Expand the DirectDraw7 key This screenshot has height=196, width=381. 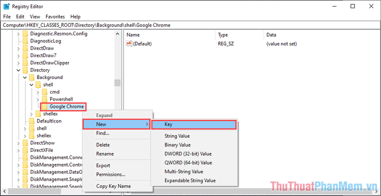(x=19, y=56)
